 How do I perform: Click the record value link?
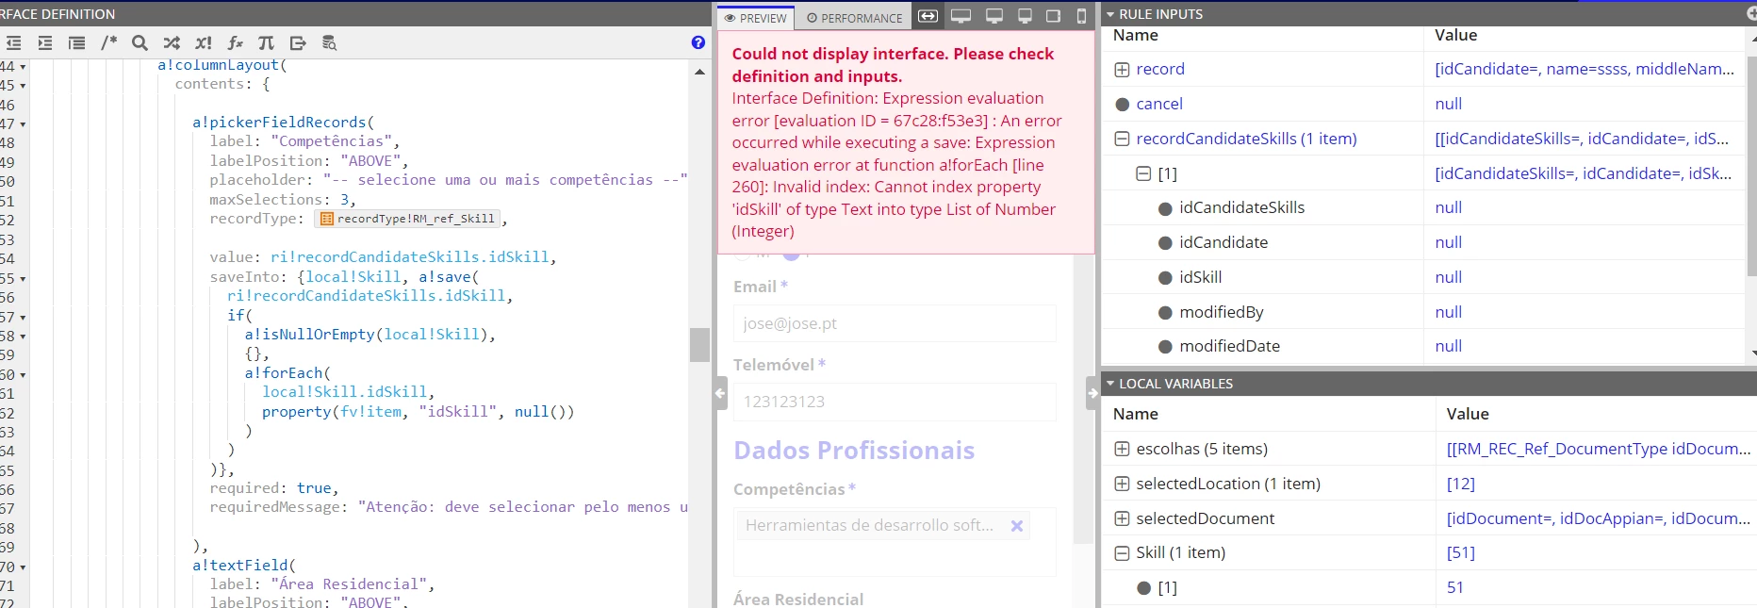1584,69
